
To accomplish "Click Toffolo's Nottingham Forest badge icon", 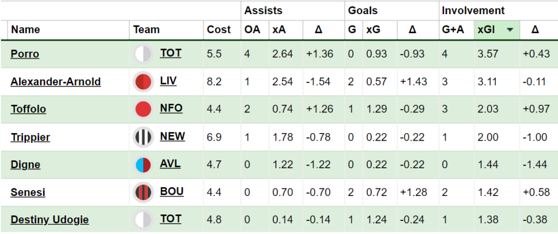I will tap(143, 109).
